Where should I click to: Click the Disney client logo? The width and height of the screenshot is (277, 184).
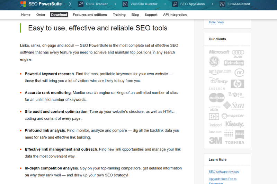click(218, 82)
